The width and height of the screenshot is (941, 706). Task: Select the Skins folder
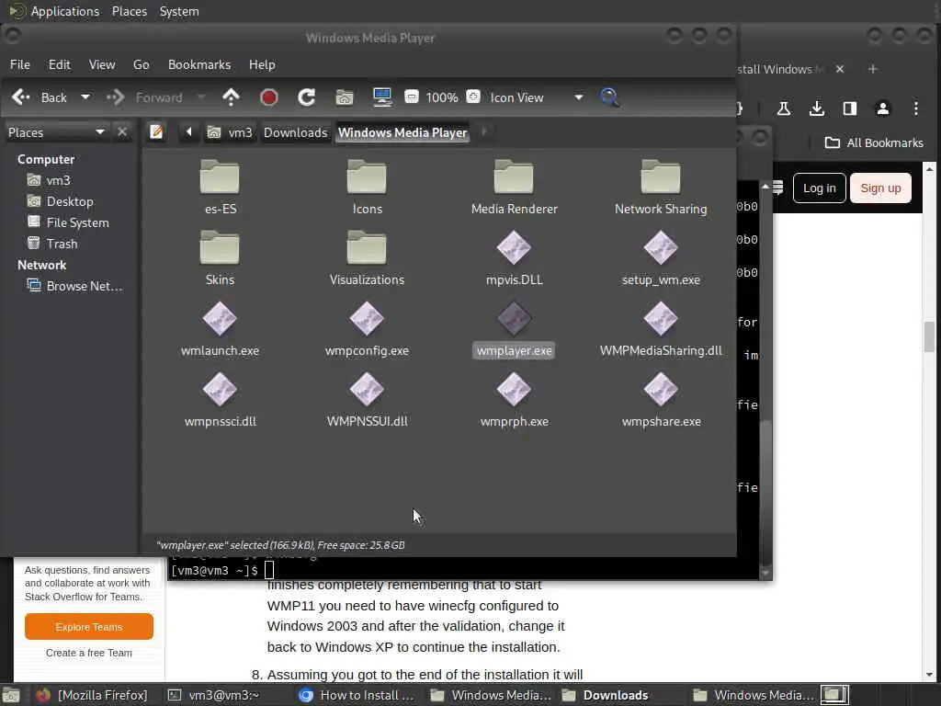221,258
